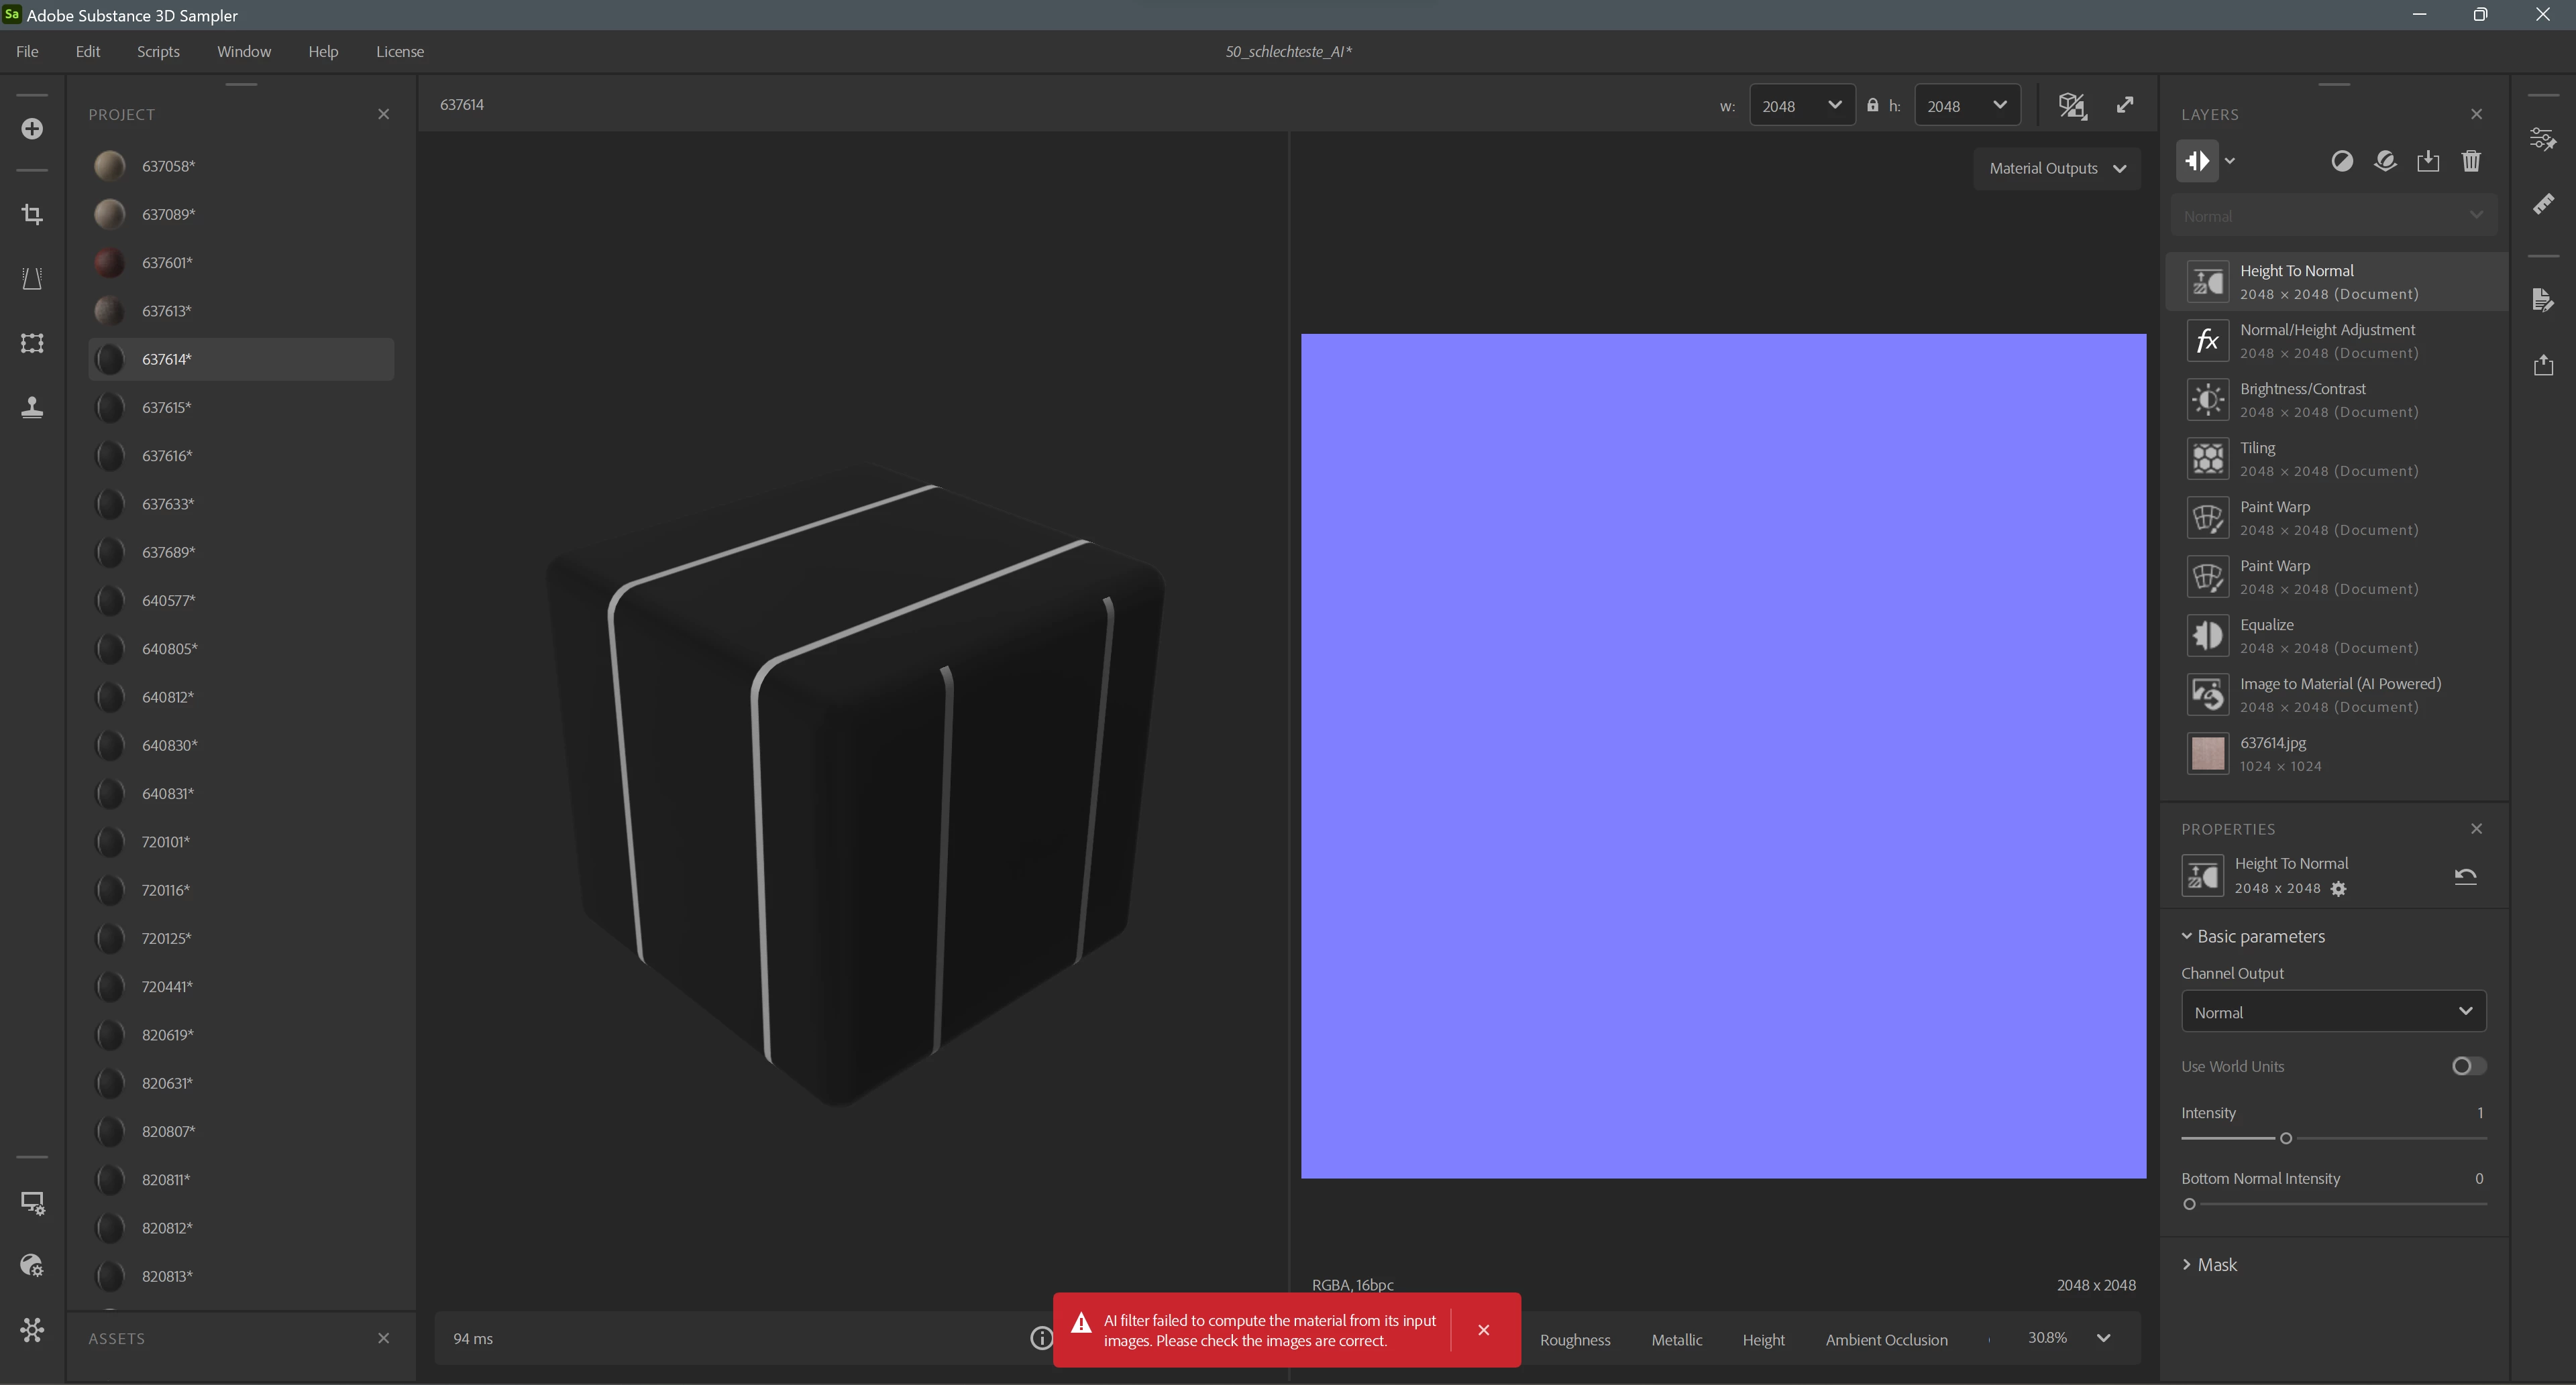Reset Height To Normal properties with undo arrow

[2465, 876]
